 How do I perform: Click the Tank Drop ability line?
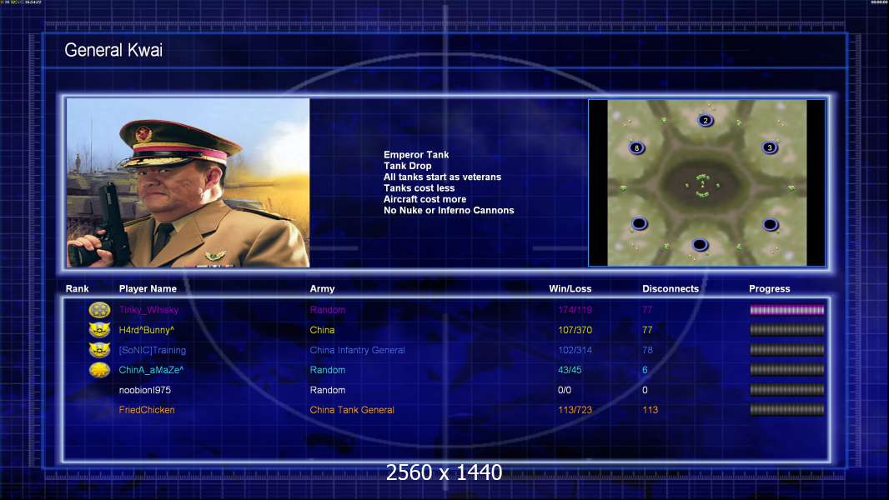pos(407,165)
